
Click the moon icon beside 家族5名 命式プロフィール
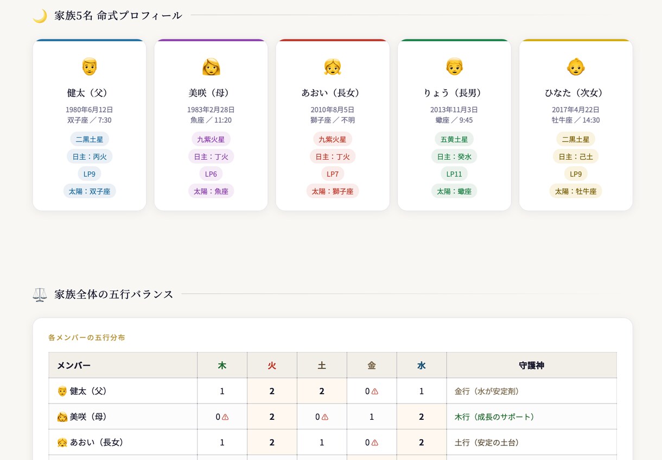pyautogui.click(x=40, y=16)
